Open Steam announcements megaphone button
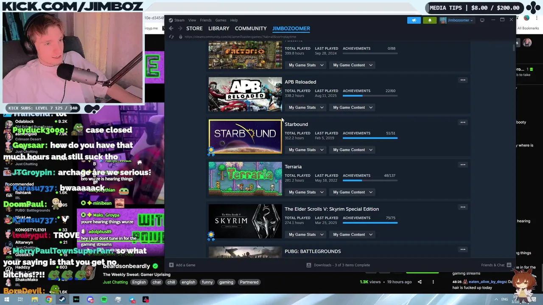543x305 pixels. point(414,20)
